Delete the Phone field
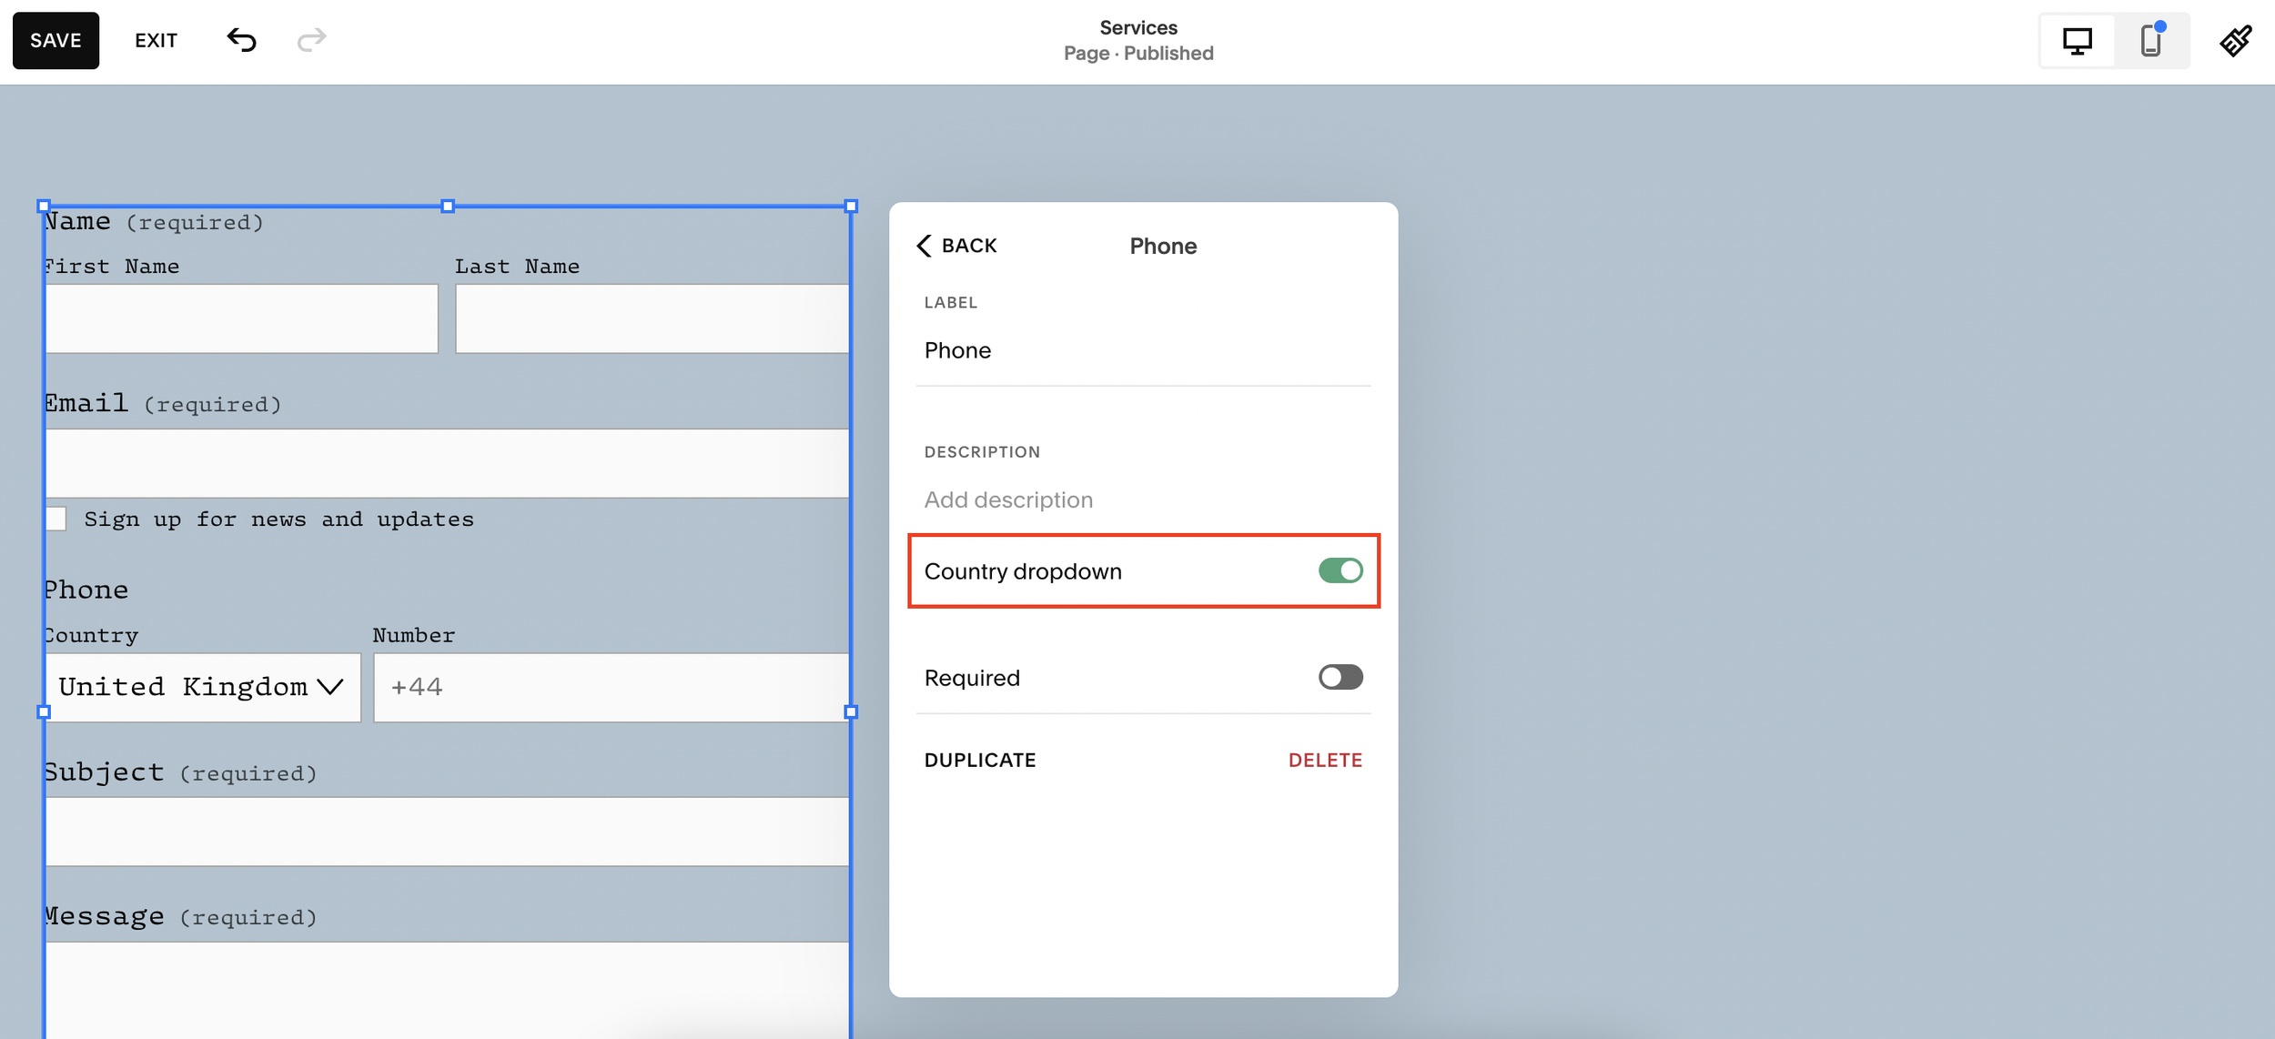Viewport: 2275px width, 1039px height. [1324, 760]
